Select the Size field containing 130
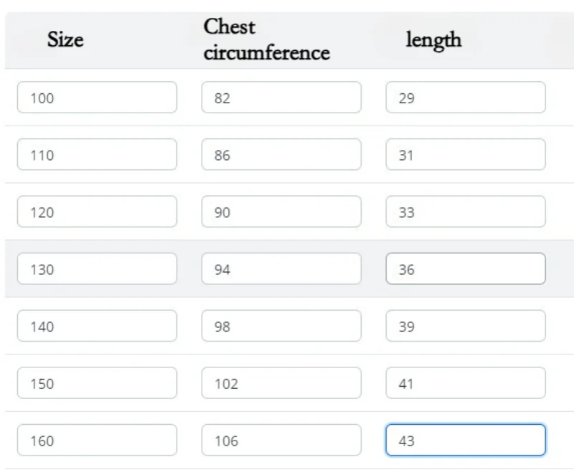The width and height of the screenshot is (574, 470). click(97, 268)
